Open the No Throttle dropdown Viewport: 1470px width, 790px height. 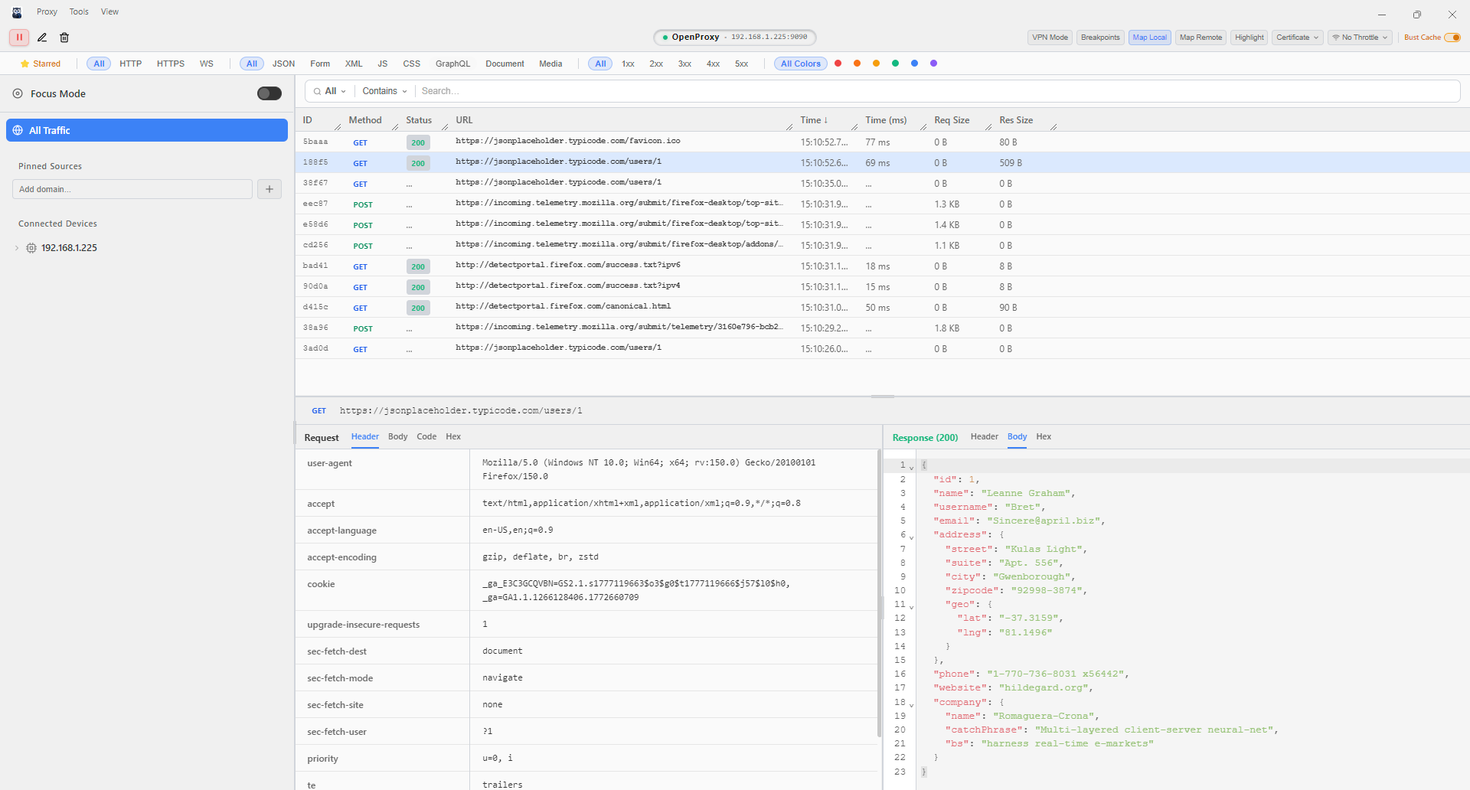[1360, 38]
